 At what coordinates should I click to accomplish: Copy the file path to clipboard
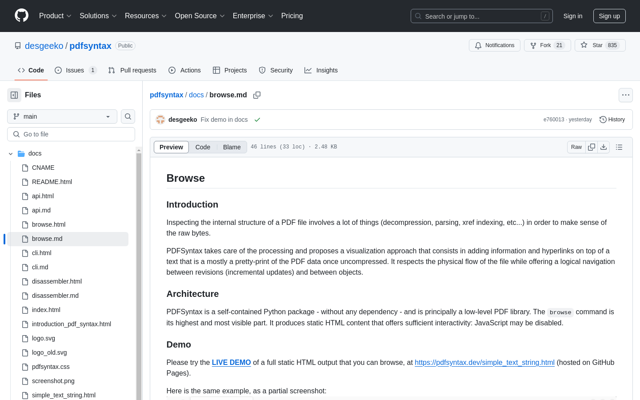point(257,95)
